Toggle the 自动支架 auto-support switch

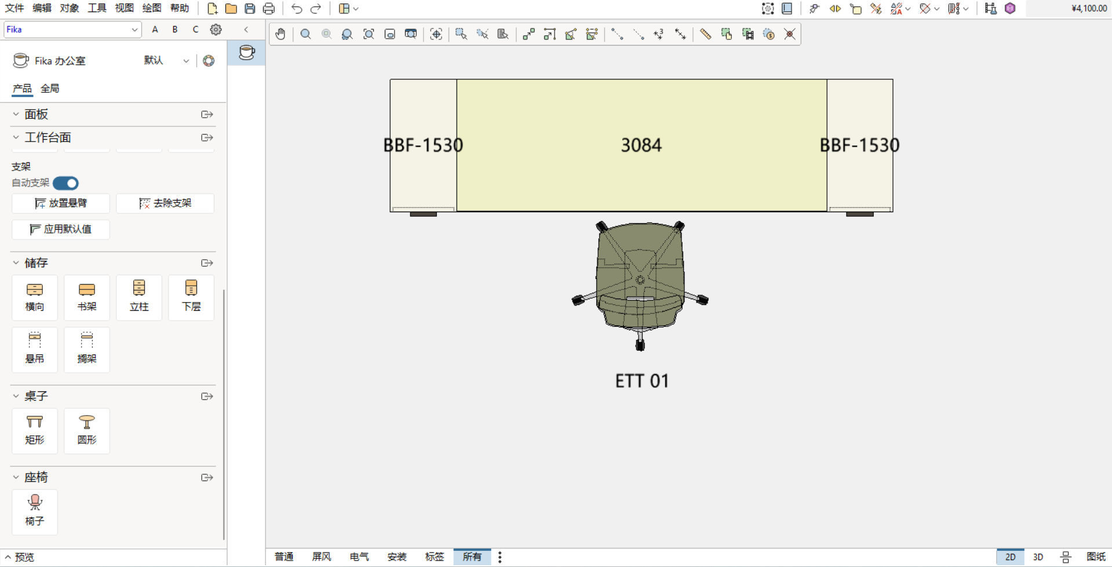[x=66, y=183]
